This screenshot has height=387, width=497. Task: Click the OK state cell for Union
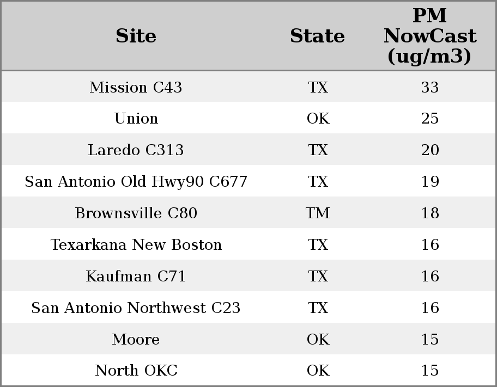[x=318, y=119]
